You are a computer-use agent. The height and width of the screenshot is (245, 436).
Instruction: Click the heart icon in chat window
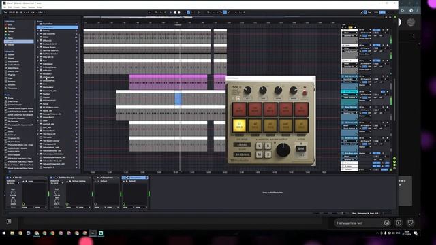pyautogui.click(x=410, y=223)
